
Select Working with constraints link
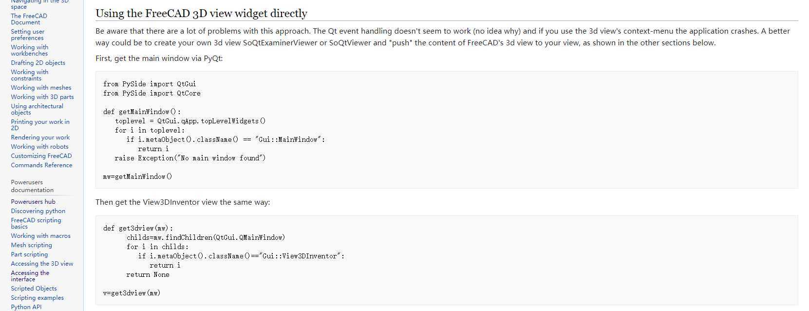29,75
